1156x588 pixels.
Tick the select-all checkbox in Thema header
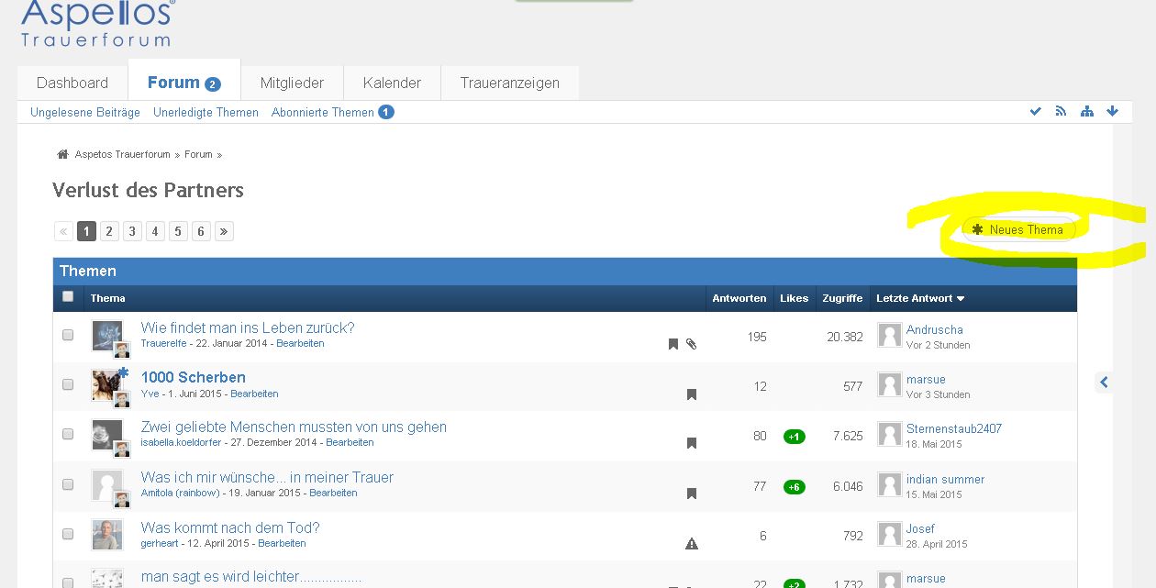click(x=68, y=296)
